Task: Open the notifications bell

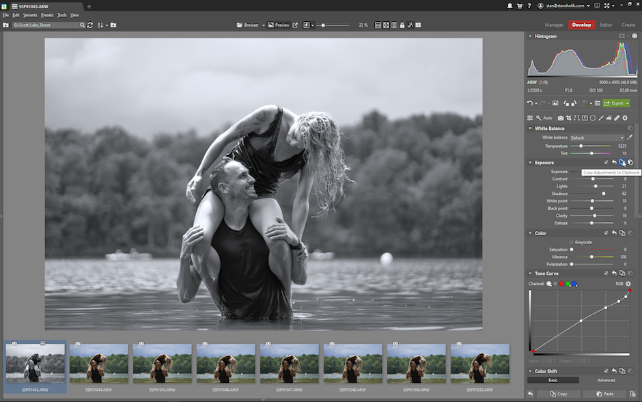Action: click(x=510, y=5)
